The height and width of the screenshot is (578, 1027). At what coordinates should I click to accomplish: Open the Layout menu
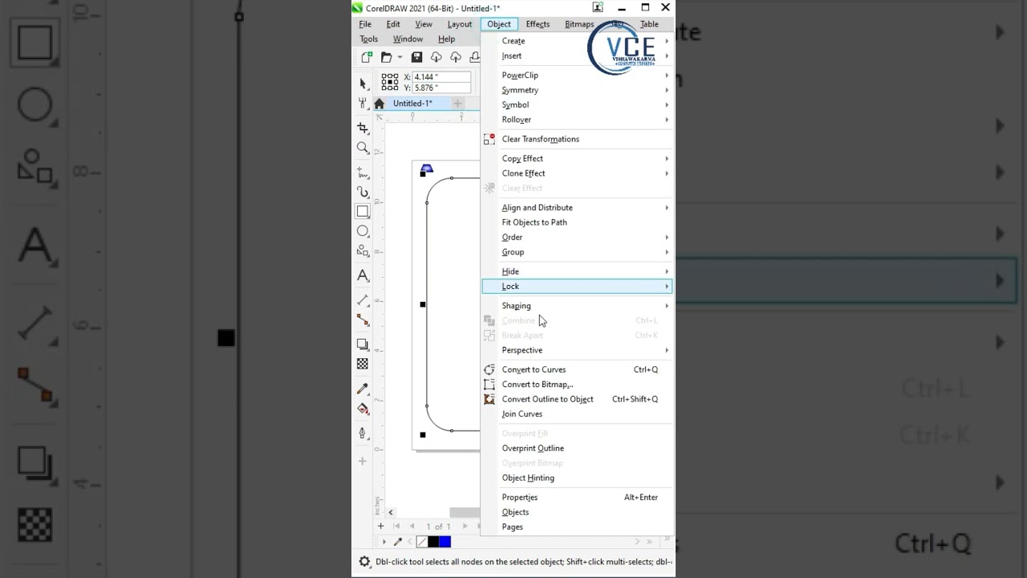pos(460,24)
